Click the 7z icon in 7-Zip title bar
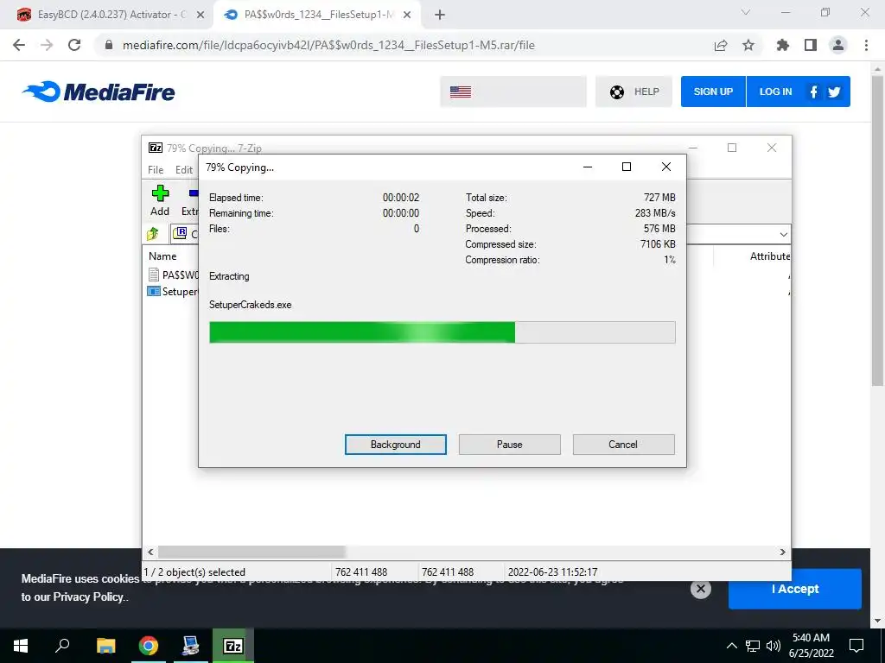 (156, 148)
